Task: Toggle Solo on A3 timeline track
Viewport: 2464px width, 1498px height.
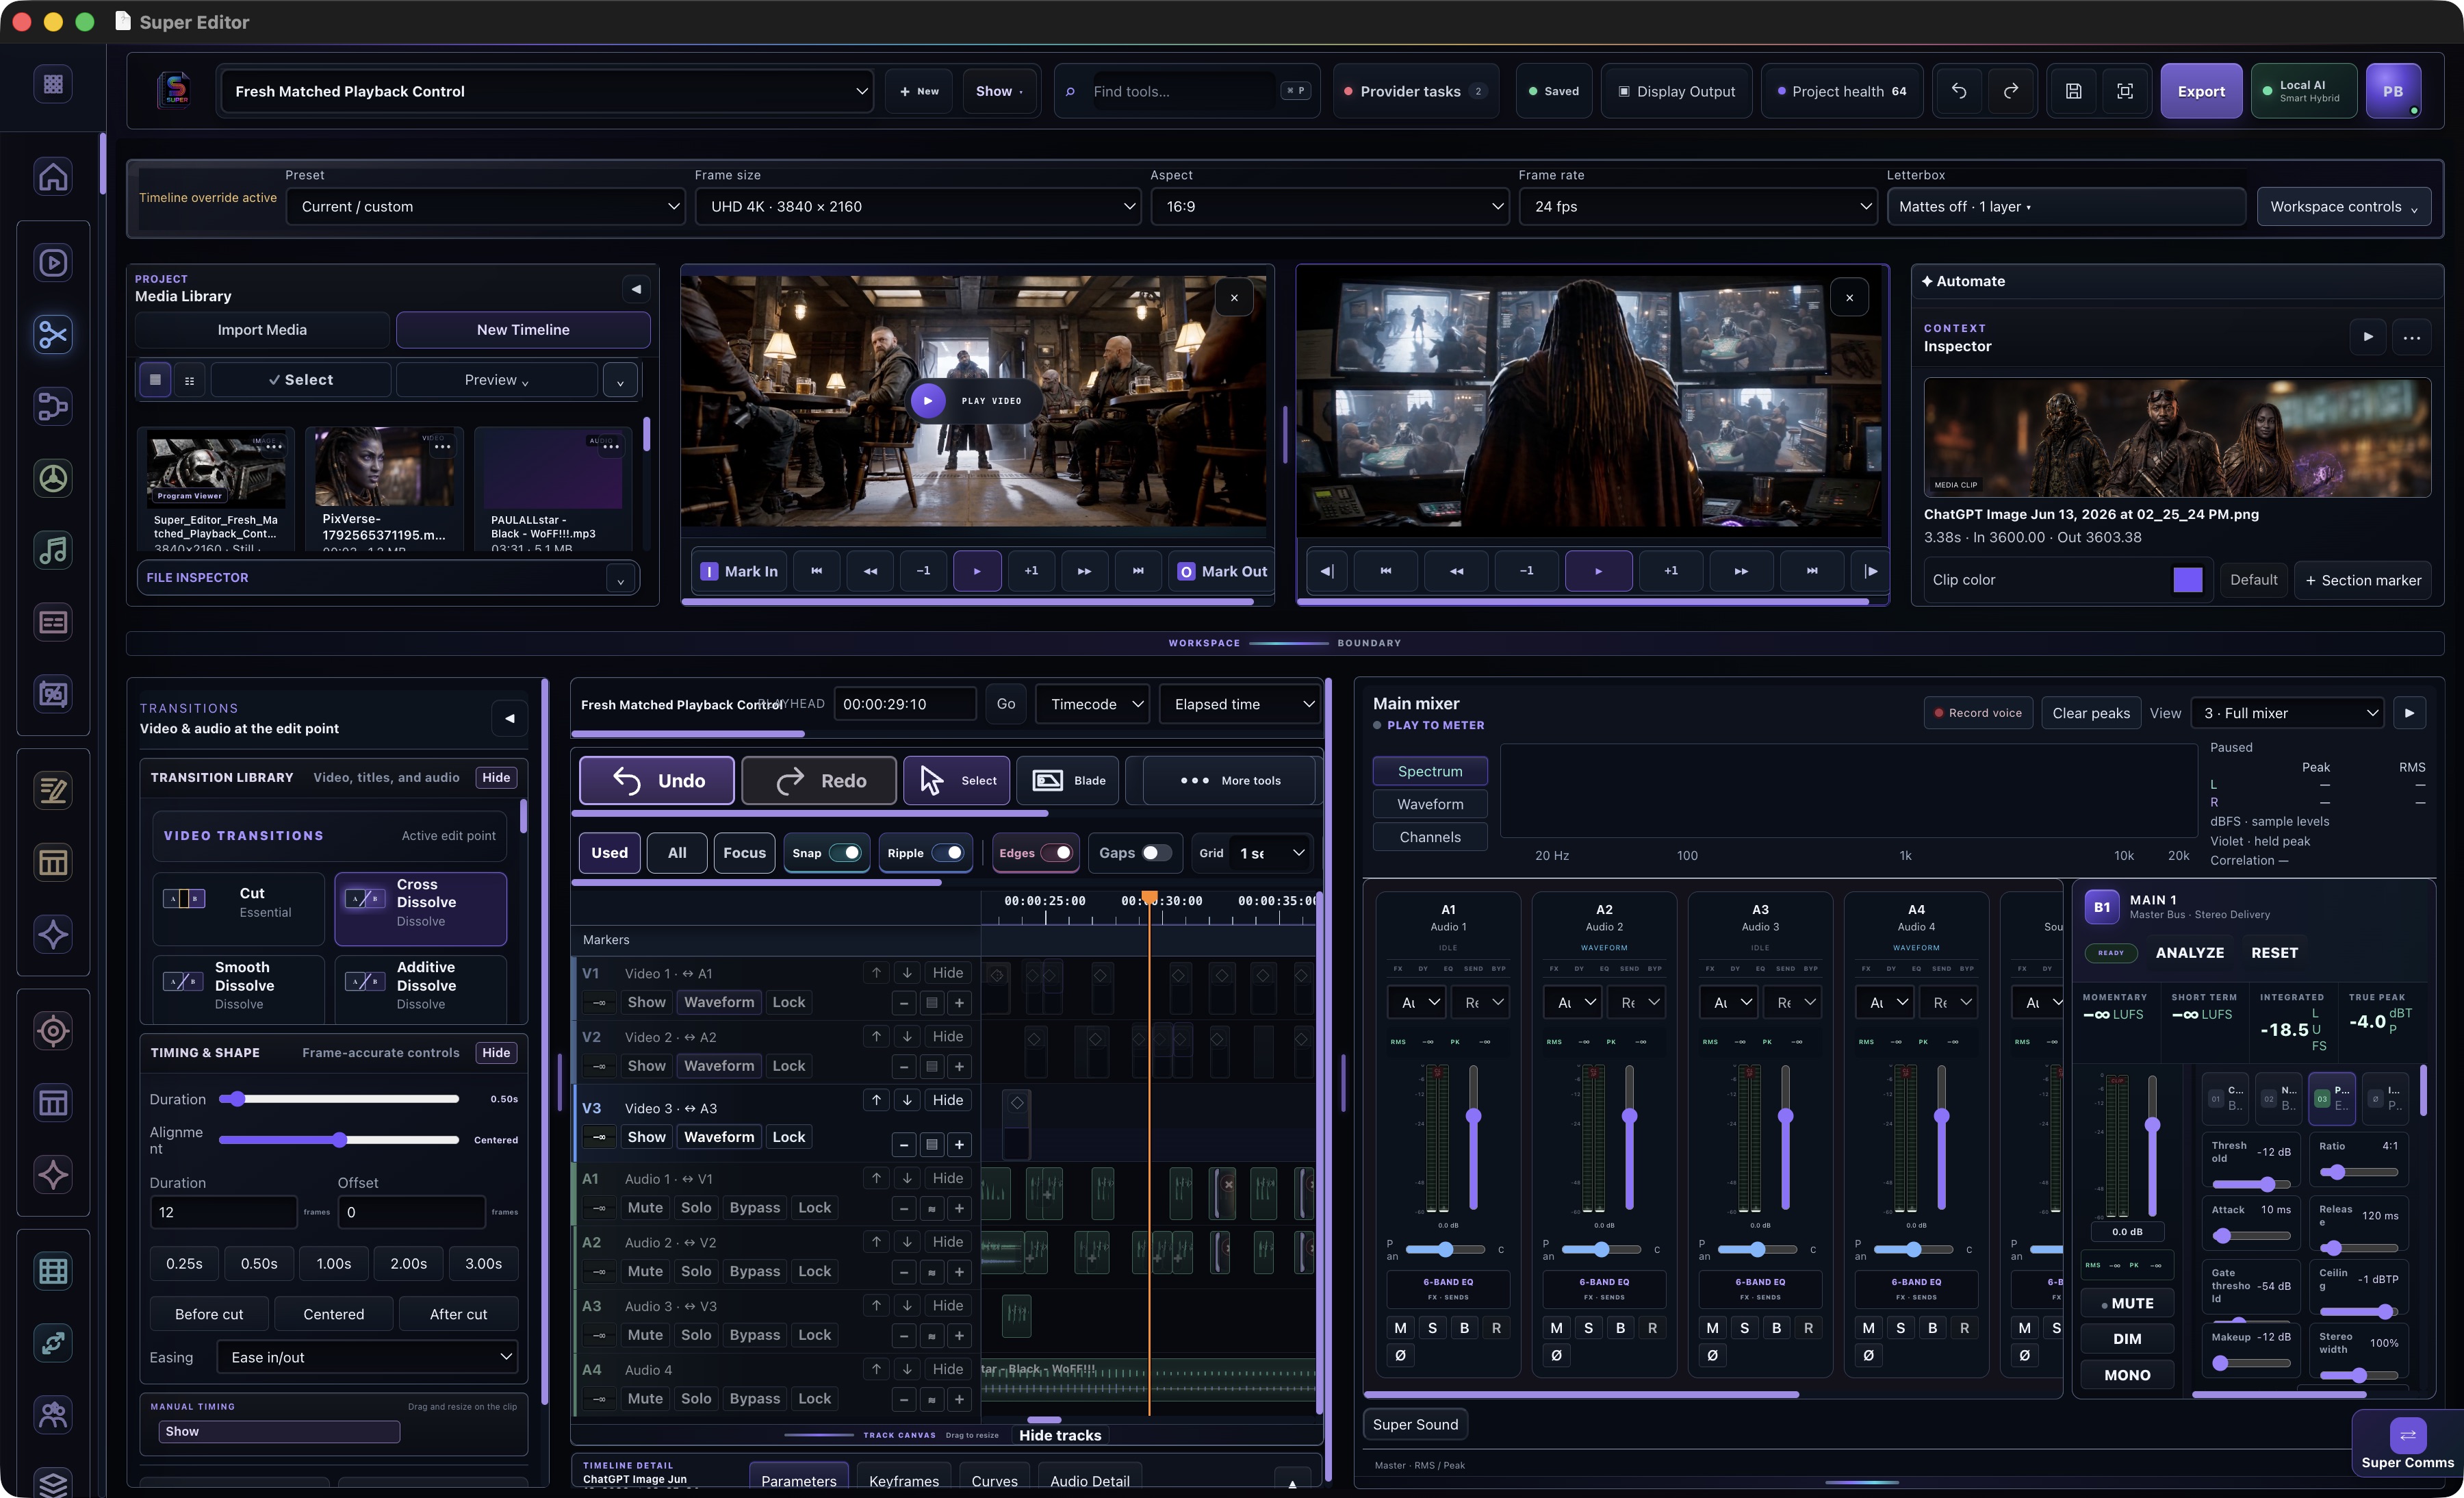Action: 696,1335
